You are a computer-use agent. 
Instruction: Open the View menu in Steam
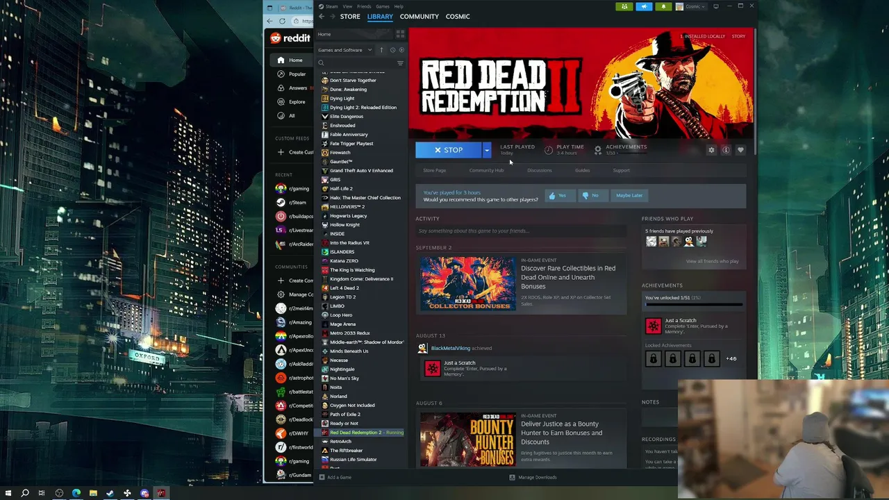[x=347, y=6]
